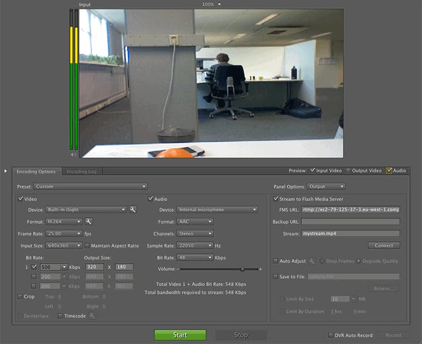Enable DVR Auto Record checkbox
This screenshot has width=422, height=344.
coord(330,335)
